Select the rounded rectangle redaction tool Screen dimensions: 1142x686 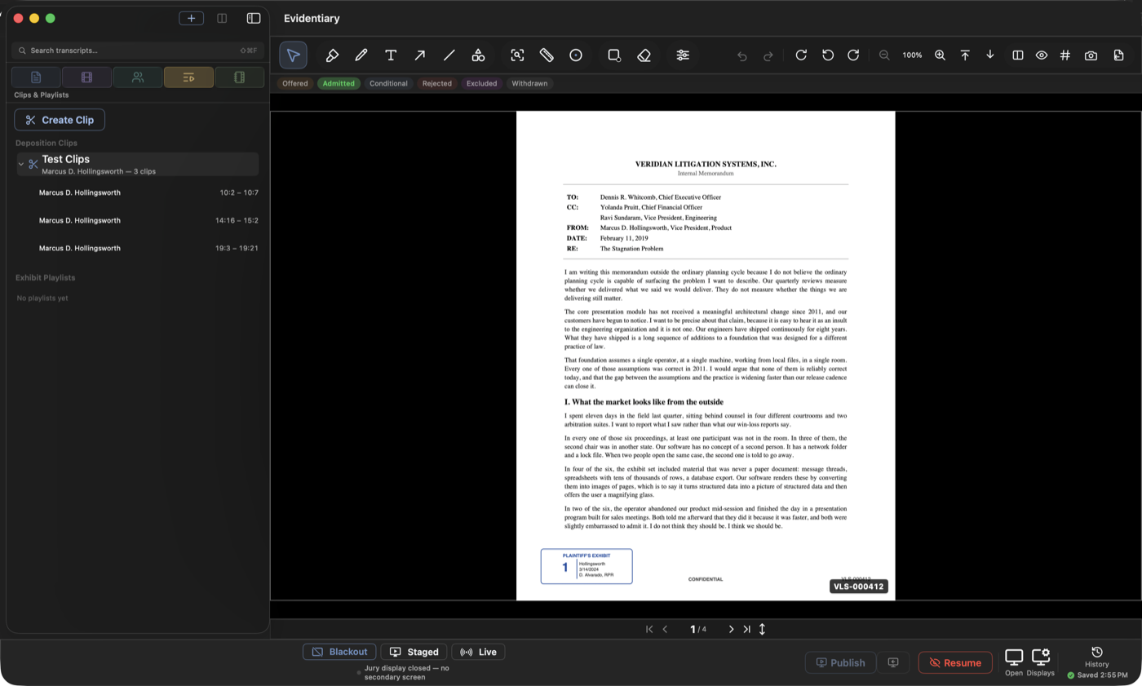coord(614,55)
